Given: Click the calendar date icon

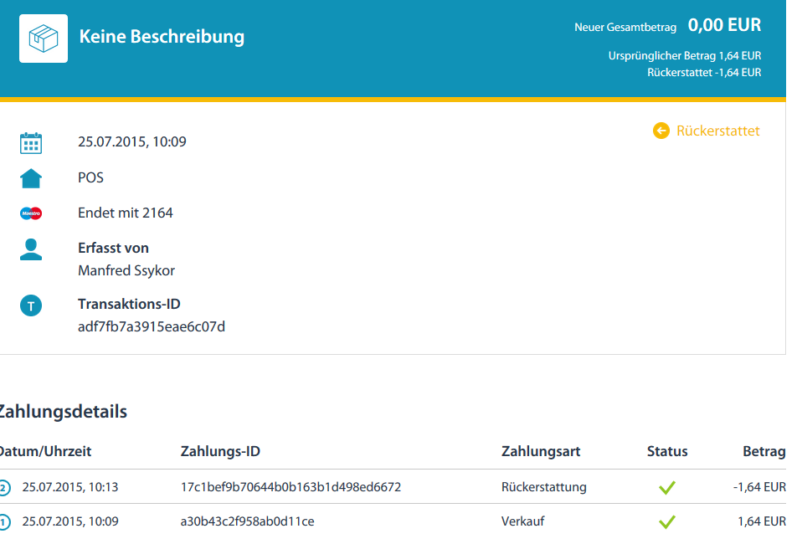Looking at the screenshot, I should click(x=31, y=143).
